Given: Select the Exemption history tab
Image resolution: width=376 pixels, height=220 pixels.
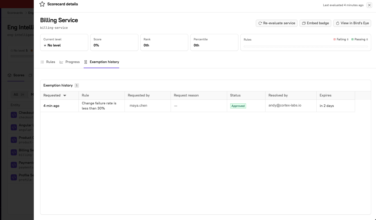Looking at the screenshot, I should 102,62.
